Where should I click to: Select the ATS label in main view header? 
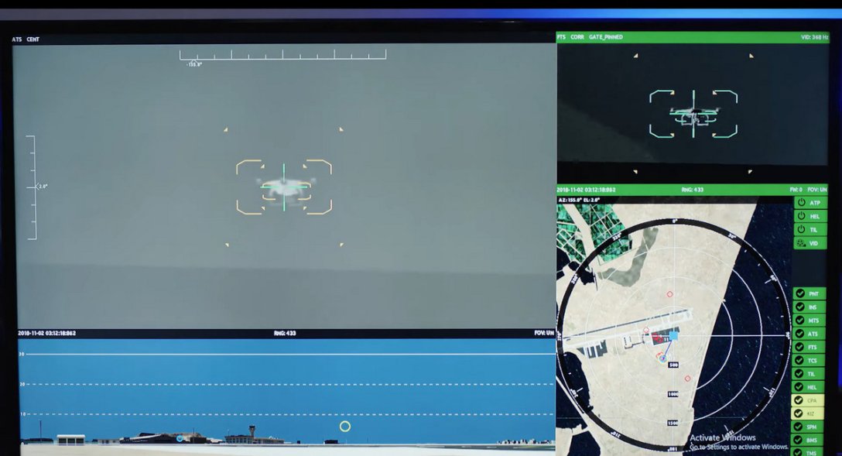[17, 39]
